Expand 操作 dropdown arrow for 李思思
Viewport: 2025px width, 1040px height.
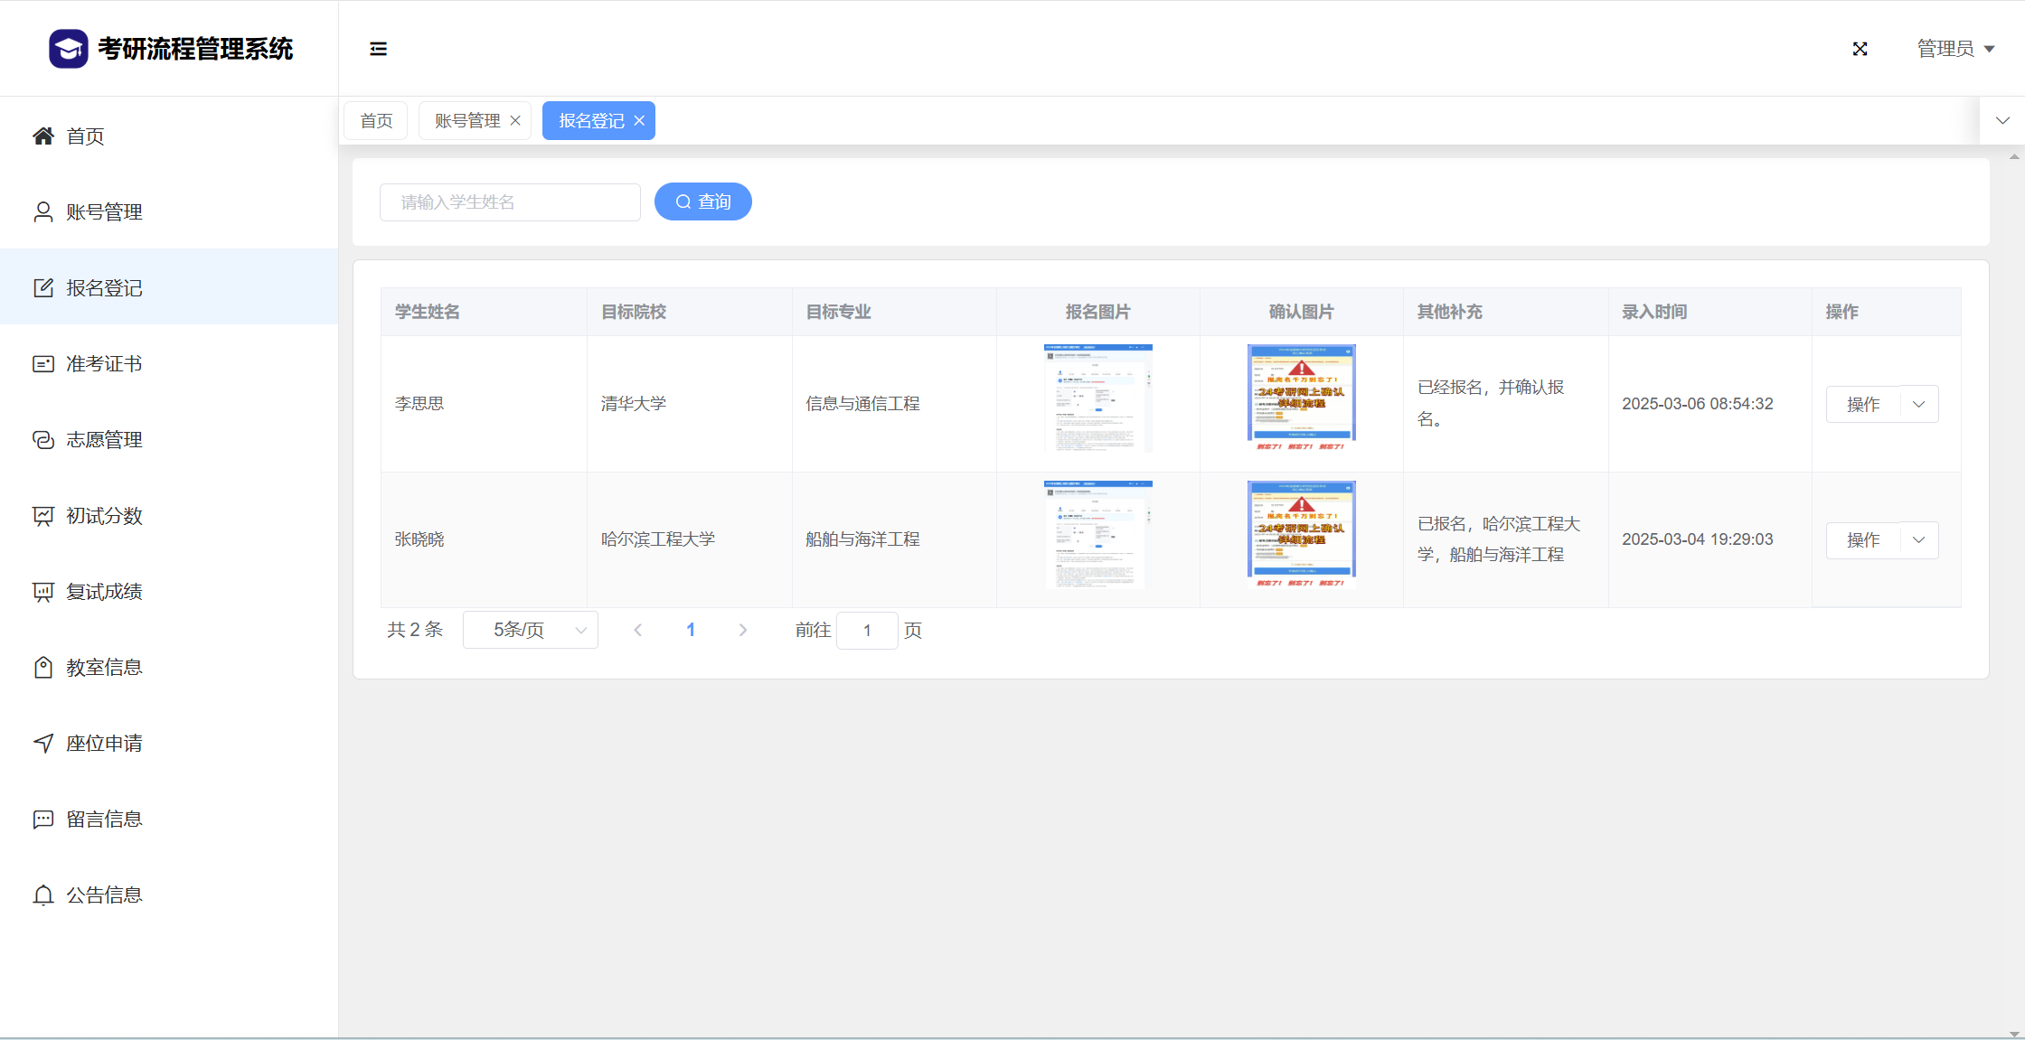pyautogui.click(x=1919, y=405)
